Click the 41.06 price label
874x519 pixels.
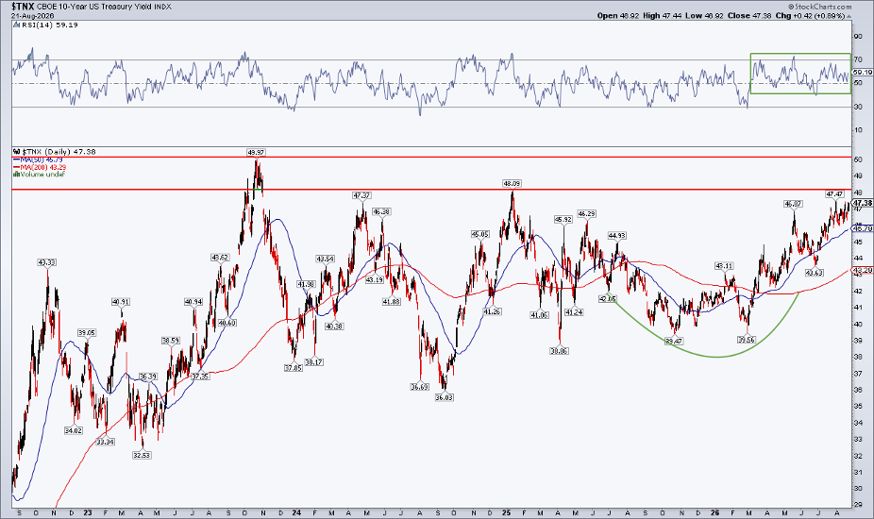click(539, 315)
